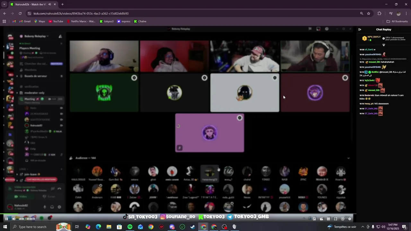The image size is (411, 231).
Task: Open the pink avatar participant tile
Action: 209,133
